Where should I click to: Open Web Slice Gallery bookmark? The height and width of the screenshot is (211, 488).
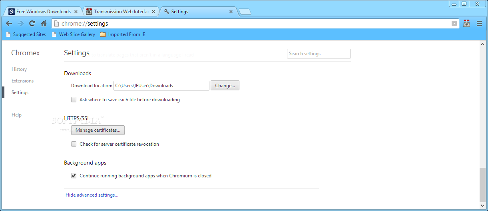point(74,34)
